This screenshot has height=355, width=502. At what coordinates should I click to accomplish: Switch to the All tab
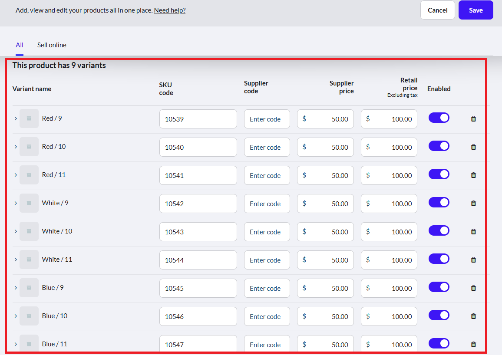tap(20, 45)
